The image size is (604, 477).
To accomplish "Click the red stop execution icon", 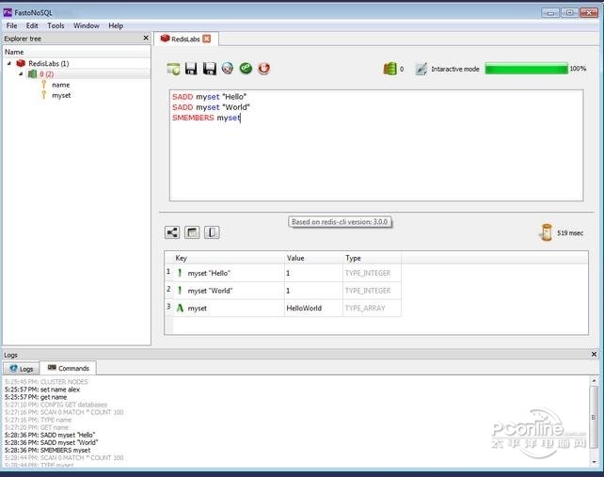I will pos(263,68).
